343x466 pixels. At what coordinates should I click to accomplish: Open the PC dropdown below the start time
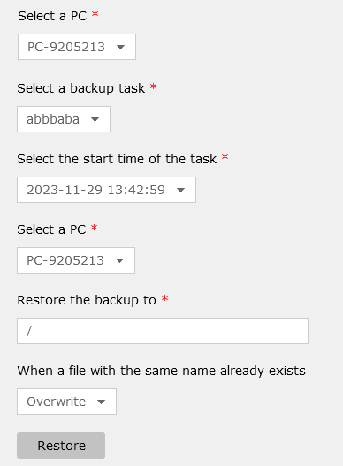76,260
